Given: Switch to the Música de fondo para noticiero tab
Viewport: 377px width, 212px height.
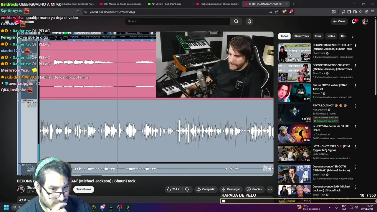Looking at the screenshot, I should 120,4.
